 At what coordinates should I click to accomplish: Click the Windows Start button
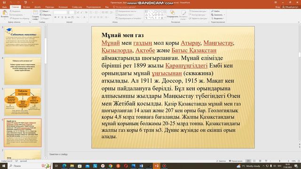click(4, 166)
